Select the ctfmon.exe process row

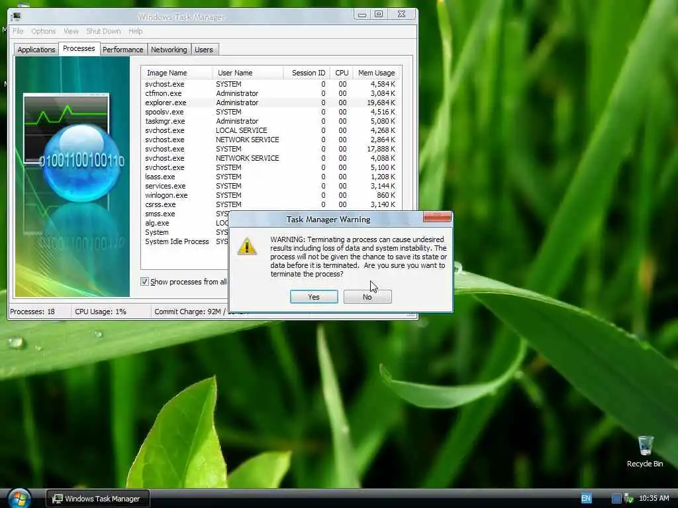point(271,93)
